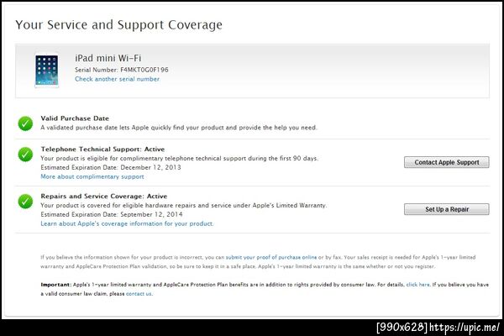Click the Important notice label
The image size is (504, 336).
tap(56, 285)
